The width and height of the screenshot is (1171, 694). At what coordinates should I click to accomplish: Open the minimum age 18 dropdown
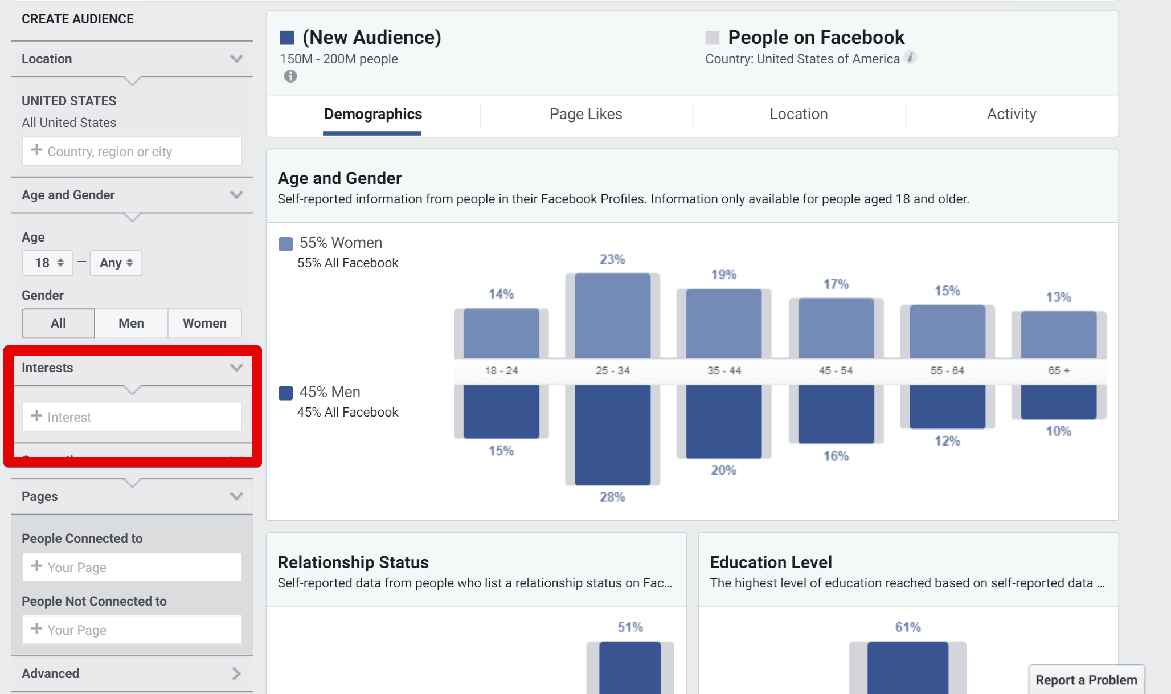coord(48,263)
